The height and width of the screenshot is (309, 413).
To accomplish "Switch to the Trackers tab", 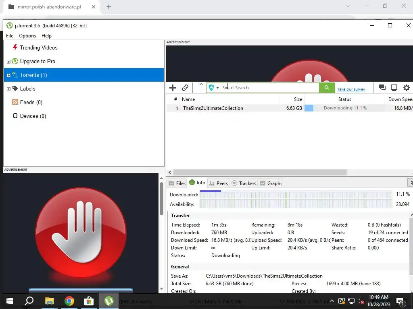I will pos(244,183).
